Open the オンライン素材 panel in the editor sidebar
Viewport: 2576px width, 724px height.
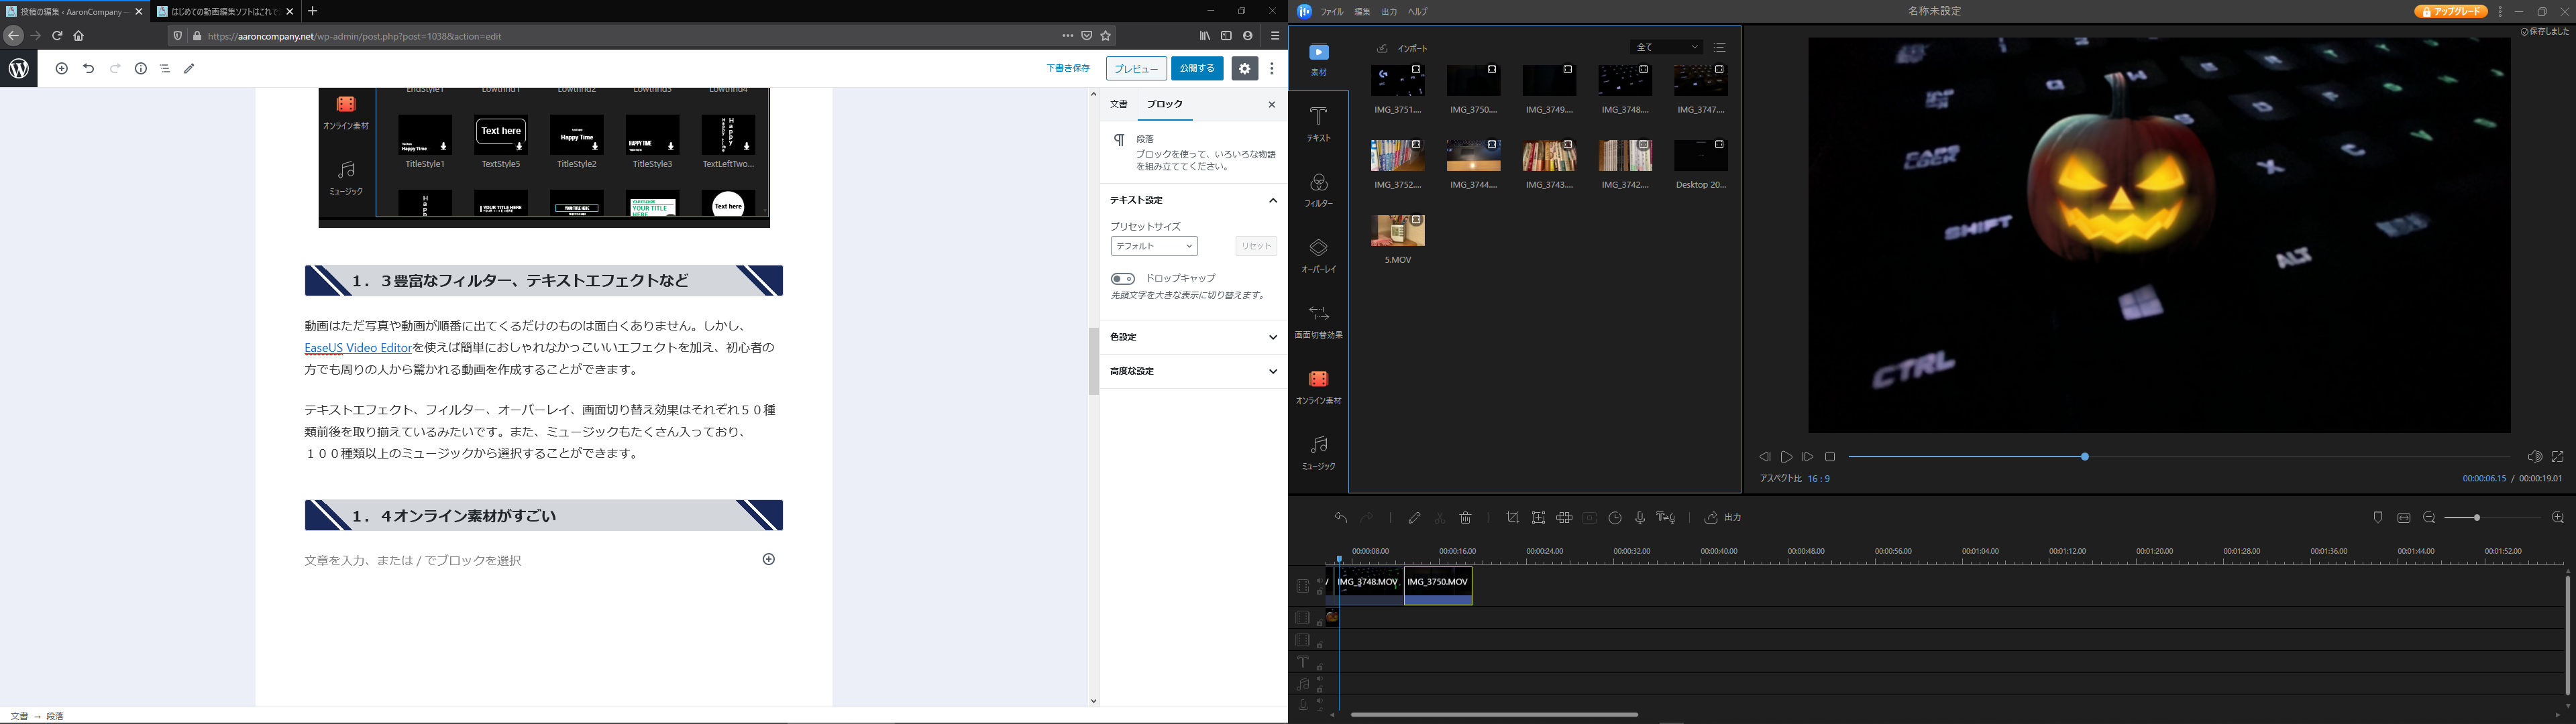pyautogui.click(x=1318, y=387)
